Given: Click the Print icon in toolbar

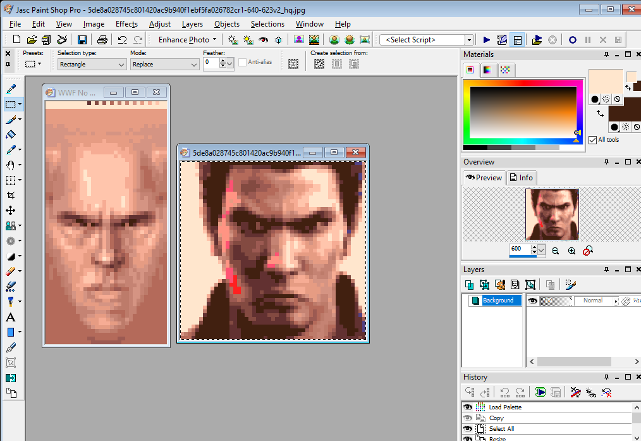Looking at the screenshot, I should pyautogui.click(x=102, y=40).
